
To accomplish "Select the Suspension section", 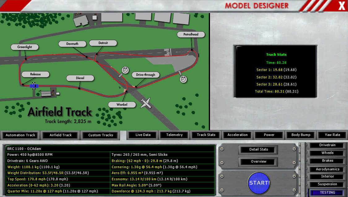I will [327, 184].
